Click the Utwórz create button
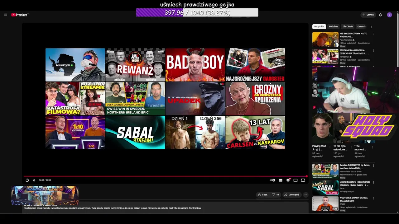The image size is (399, 224). [x=368, y=15]
